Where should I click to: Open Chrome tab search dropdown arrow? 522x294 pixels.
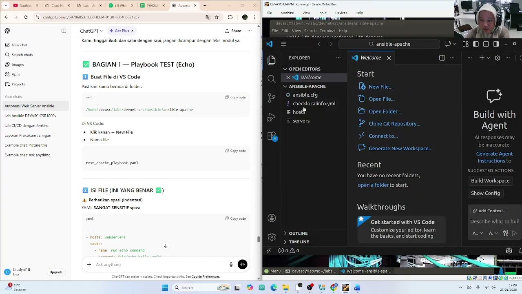pos(6,6)
